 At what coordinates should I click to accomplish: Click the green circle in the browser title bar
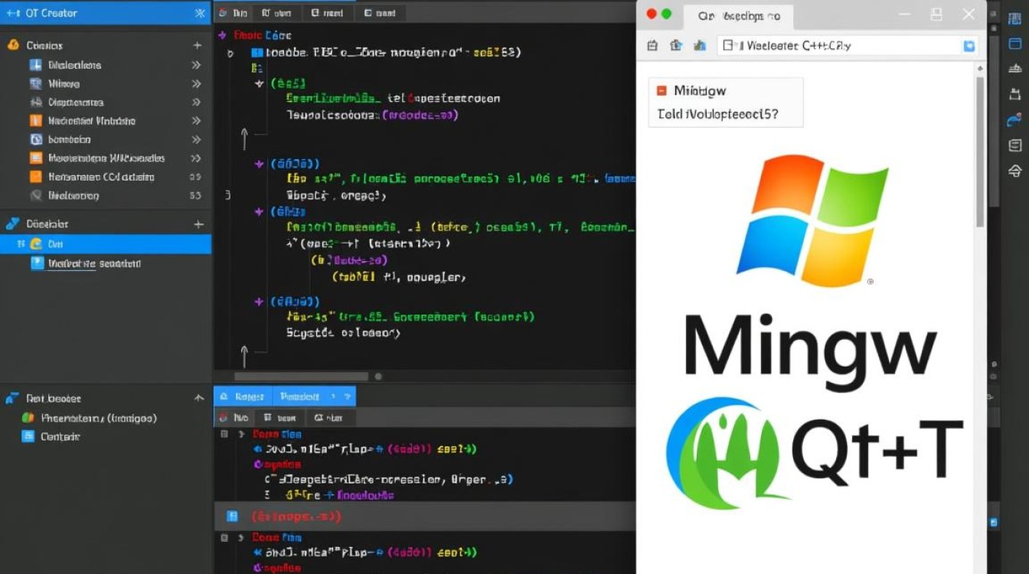[666, 14]
